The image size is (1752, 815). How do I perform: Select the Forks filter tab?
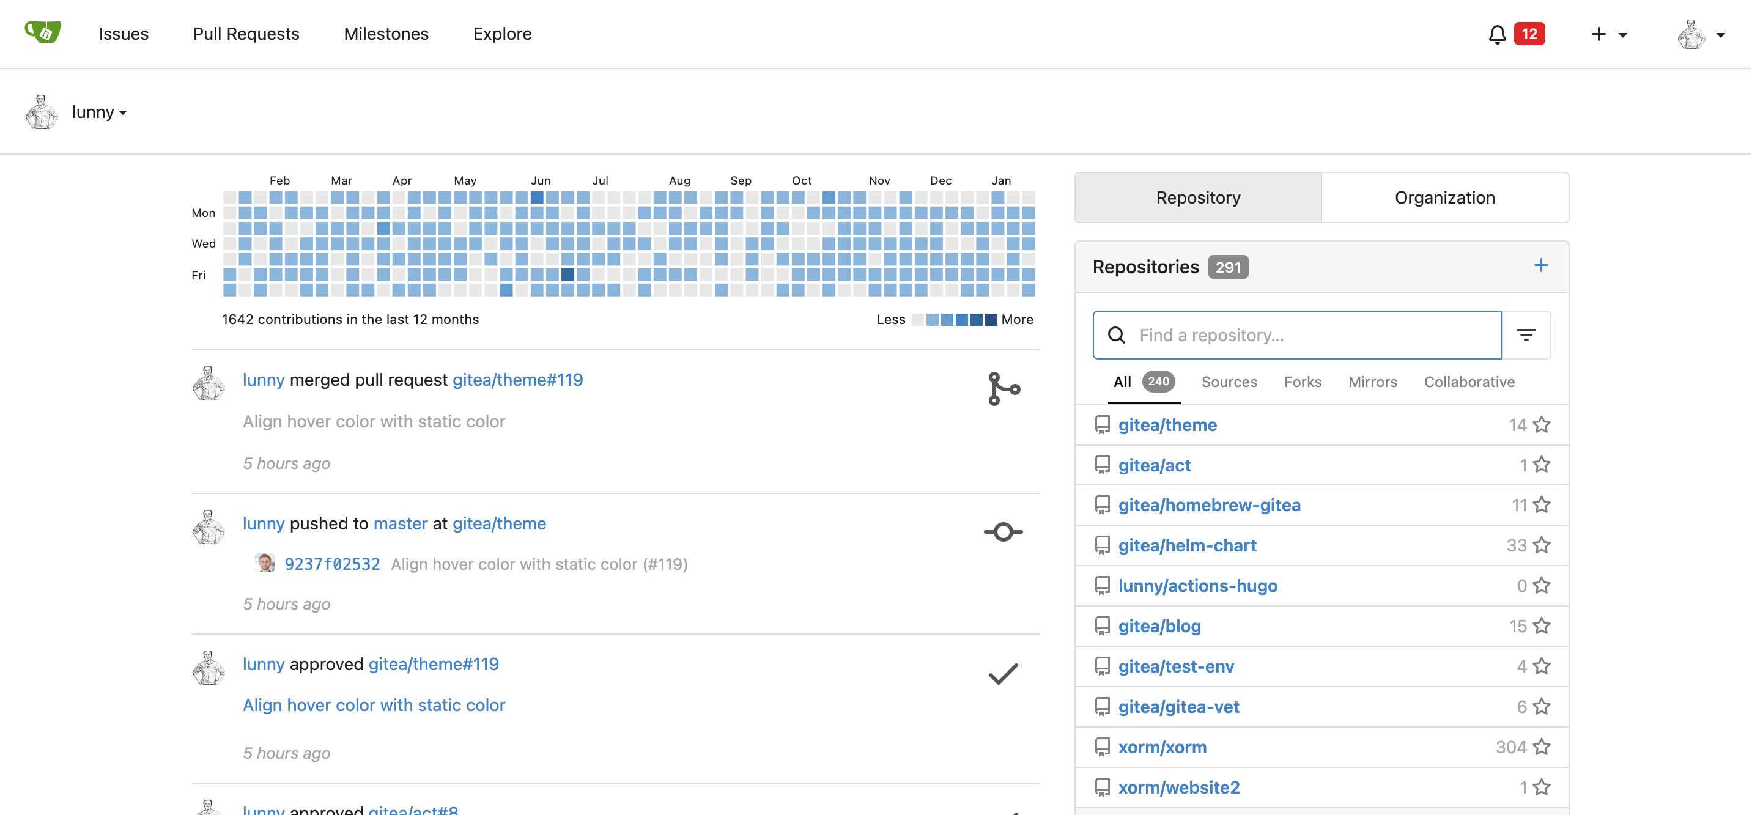coord(1302,382)
